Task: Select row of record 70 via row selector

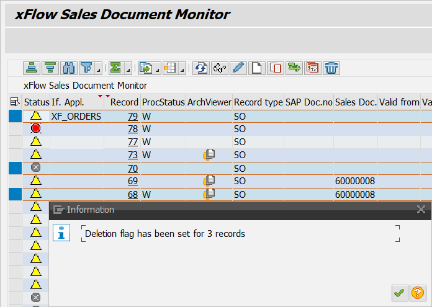Action: pos(15,168)
